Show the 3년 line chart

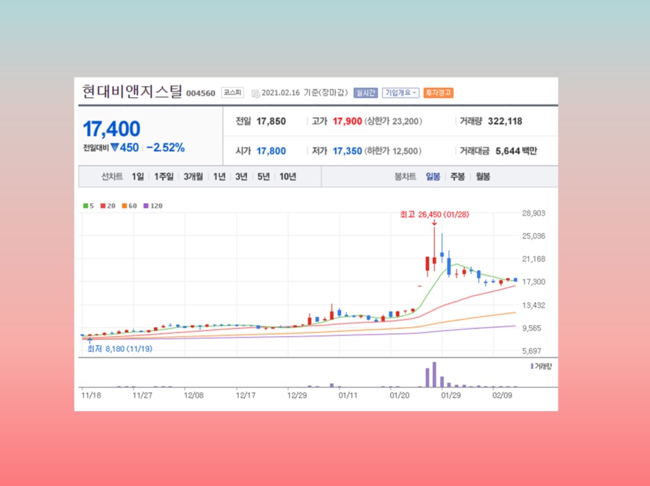point(241,177)
